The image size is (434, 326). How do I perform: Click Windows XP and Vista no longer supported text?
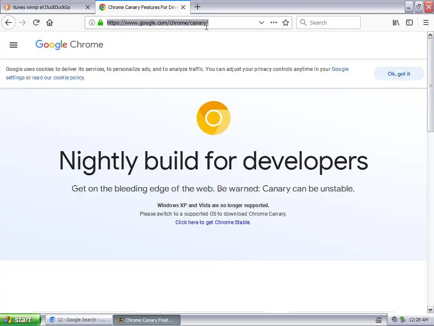pos(213,205)
